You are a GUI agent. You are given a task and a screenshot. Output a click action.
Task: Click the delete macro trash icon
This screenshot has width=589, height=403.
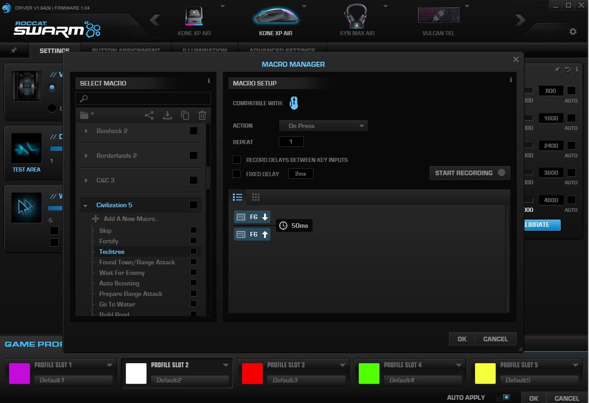point(202,115)
